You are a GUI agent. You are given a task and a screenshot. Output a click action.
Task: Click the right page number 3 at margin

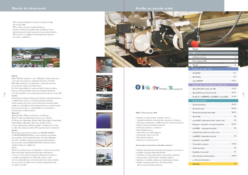pos(243,94)
